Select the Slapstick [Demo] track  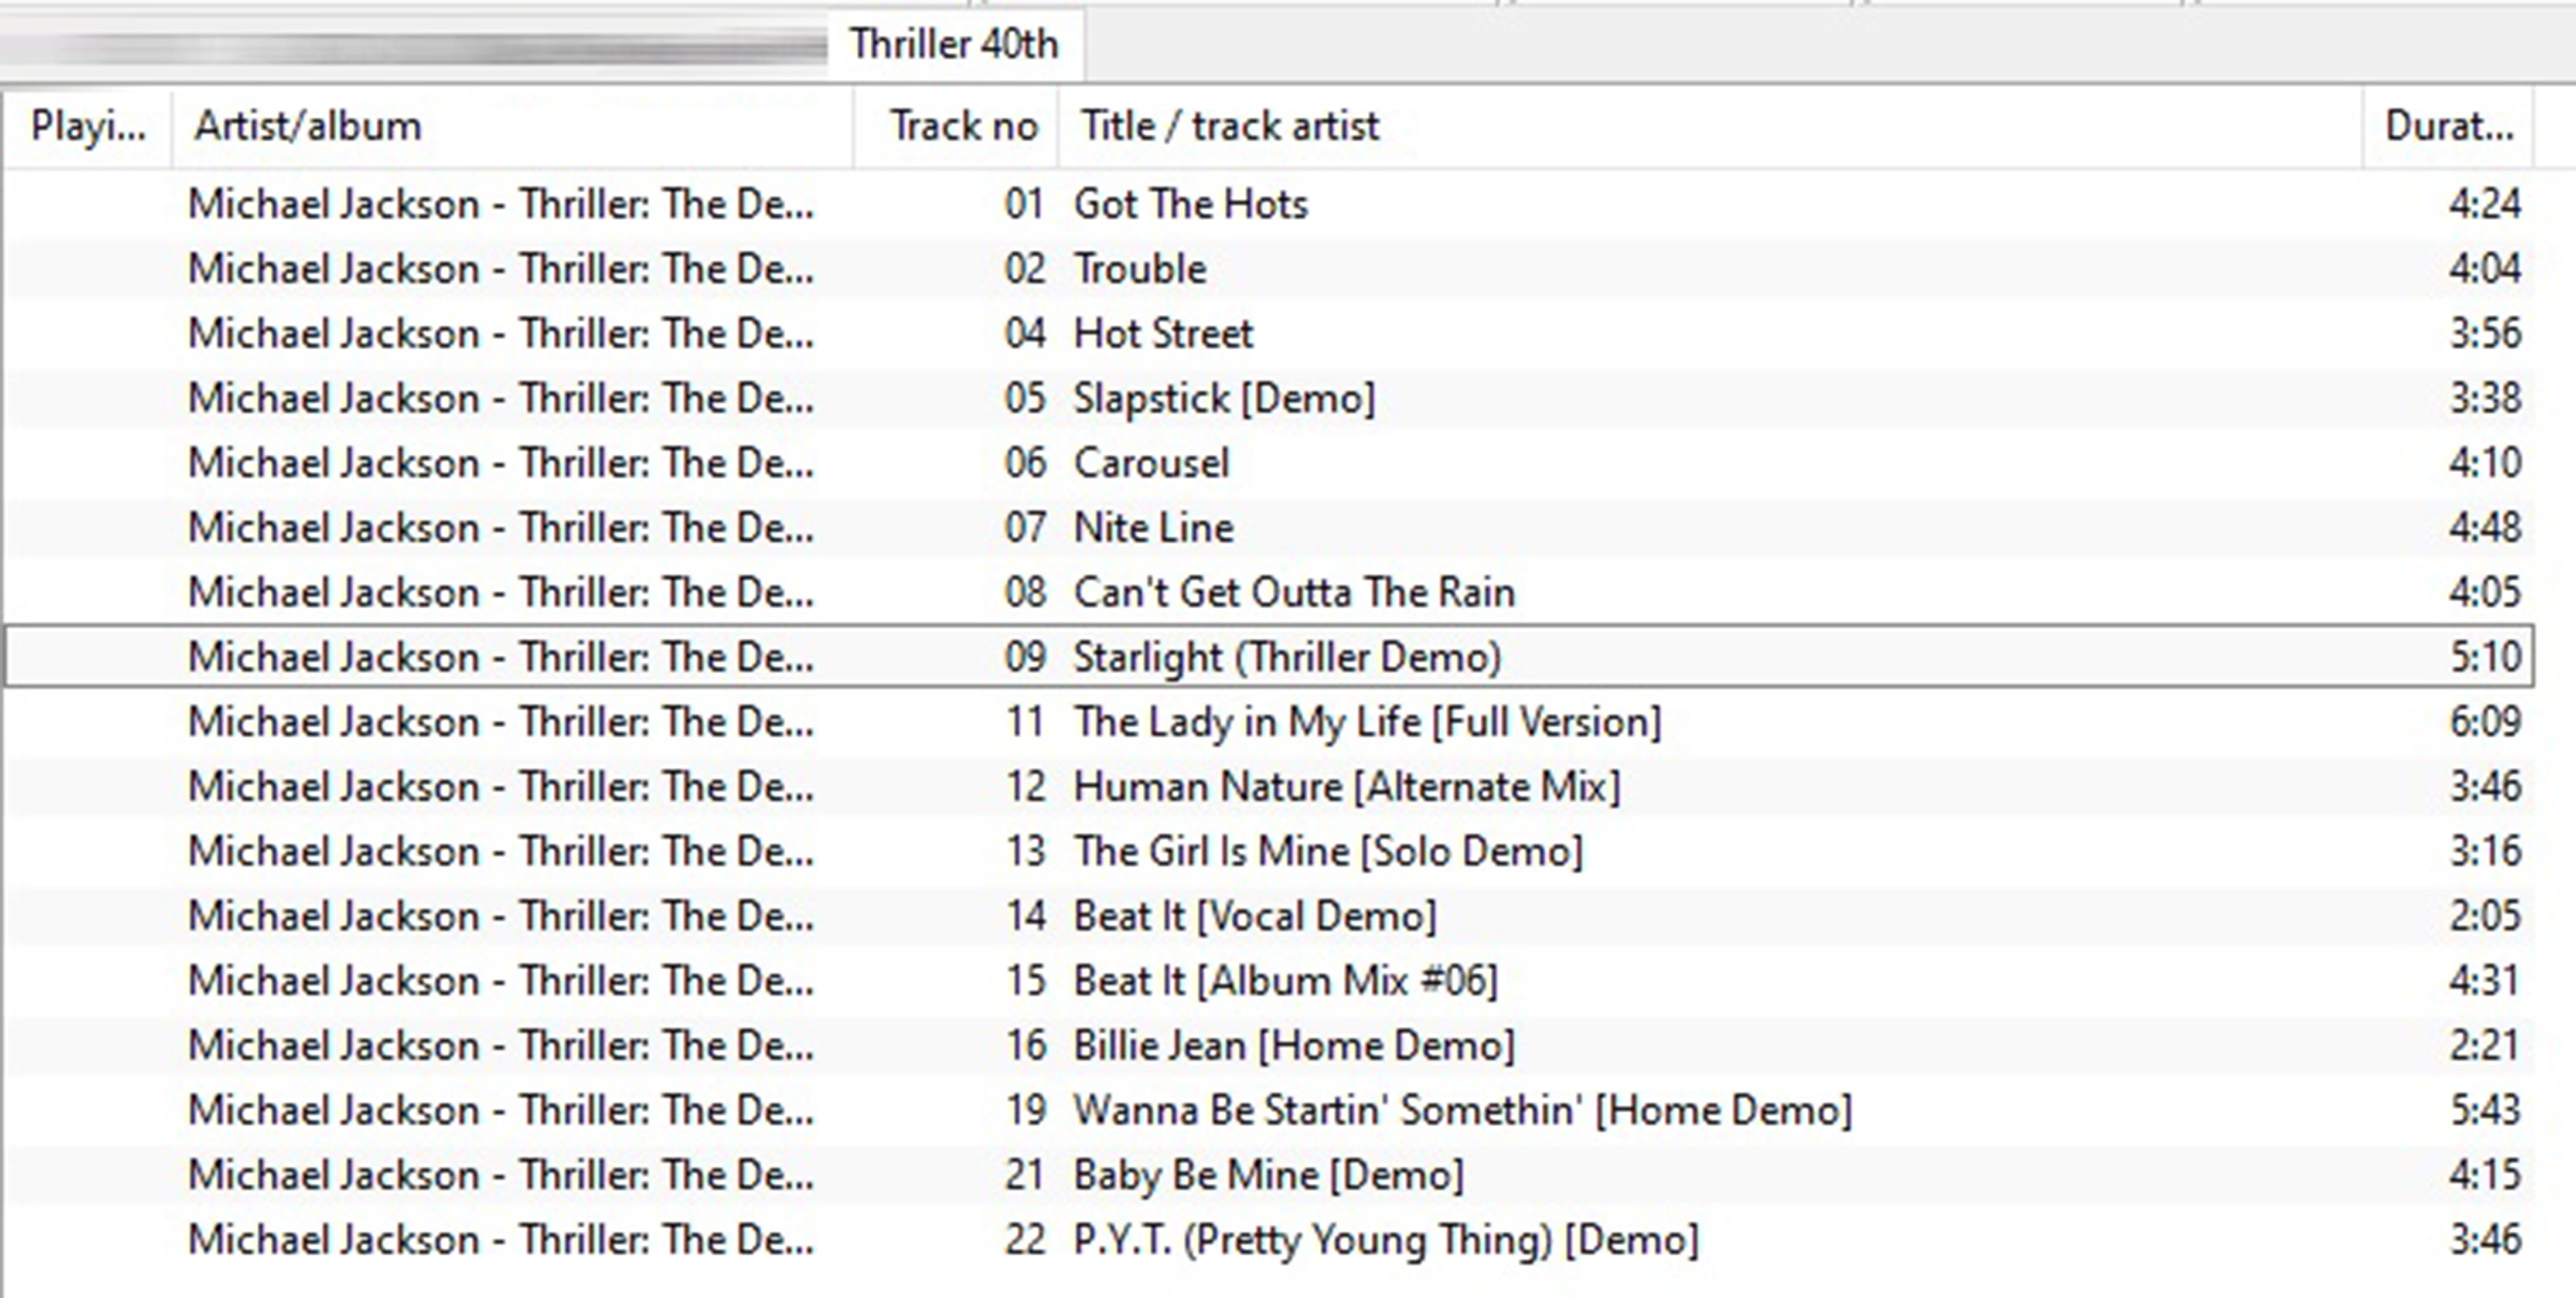1224,399
